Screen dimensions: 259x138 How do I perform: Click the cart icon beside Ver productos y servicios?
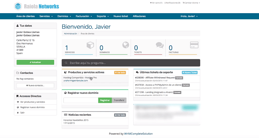18,102
